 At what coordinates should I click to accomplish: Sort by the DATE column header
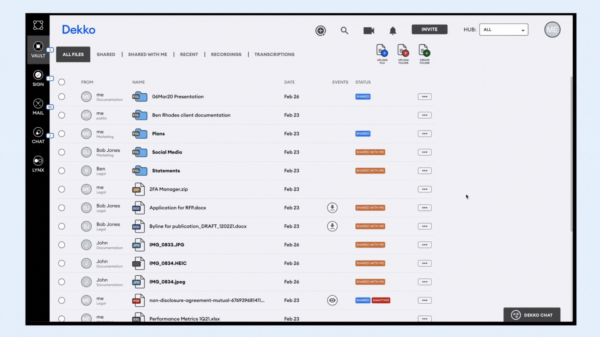[290, 82]
